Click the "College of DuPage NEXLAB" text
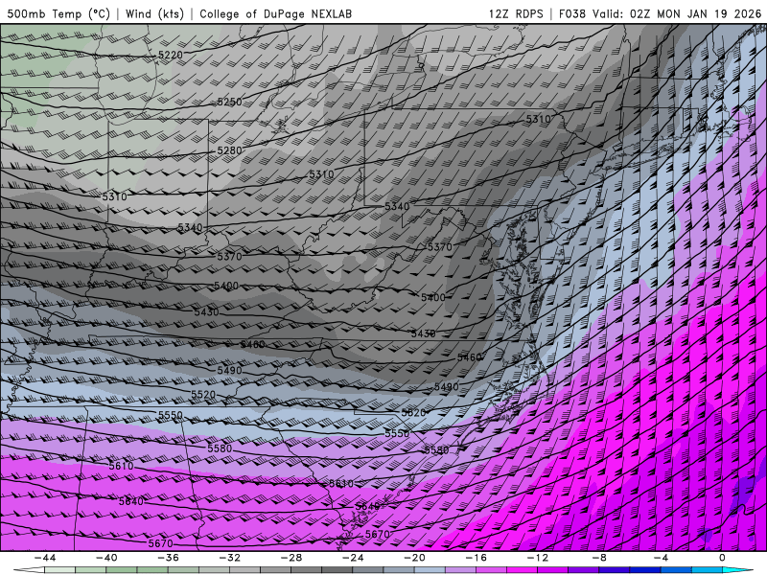Viewport: 767px width, 575px height. [275, 13]
